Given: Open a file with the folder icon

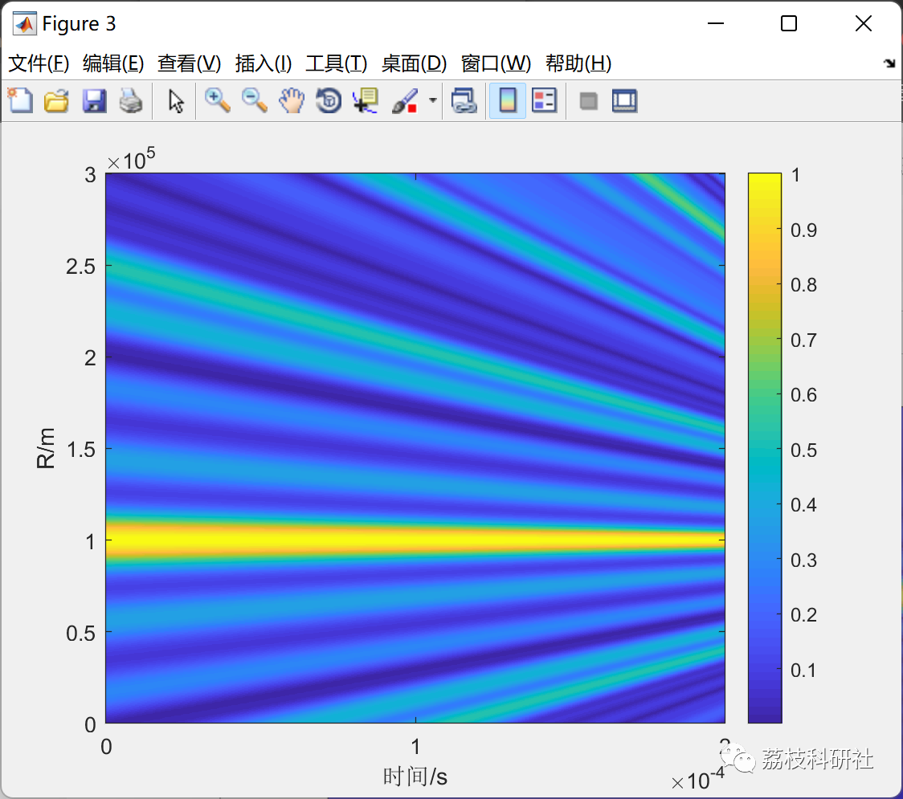Looking at the screenshot, I should click(56, 100).
